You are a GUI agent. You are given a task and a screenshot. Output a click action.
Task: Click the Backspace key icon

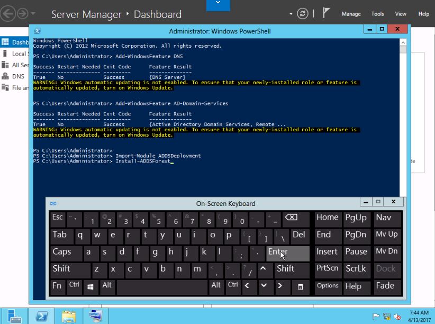(x=295, y=219)
